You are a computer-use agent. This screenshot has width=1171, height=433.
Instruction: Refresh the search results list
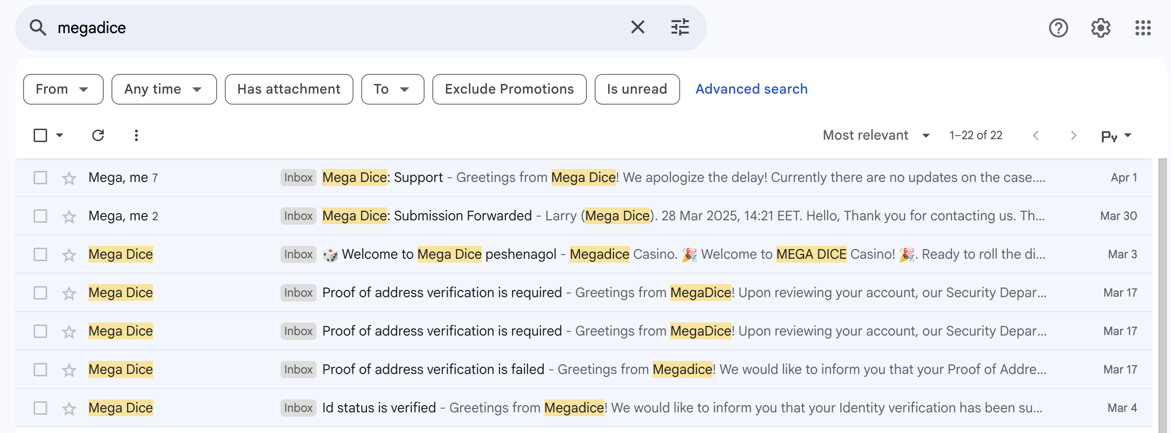pos(98,135)
